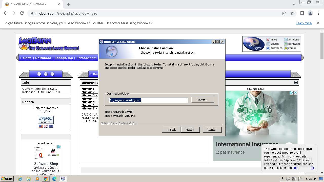Click the cookies policy 'link'
This screenshot has width=324, height=182.
[x=295, y=168]
